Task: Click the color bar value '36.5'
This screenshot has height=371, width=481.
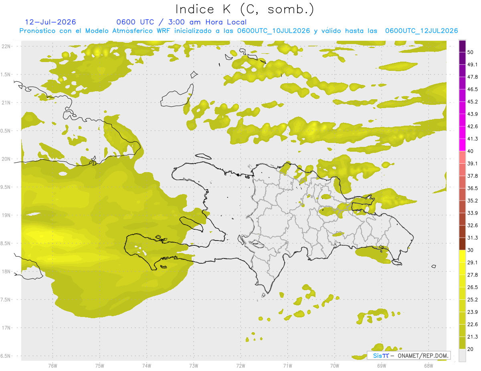Action: pos(473,188)
